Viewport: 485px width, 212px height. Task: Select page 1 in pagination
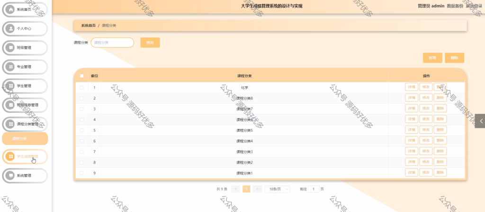pyautogui.click(x=246, y=189)
